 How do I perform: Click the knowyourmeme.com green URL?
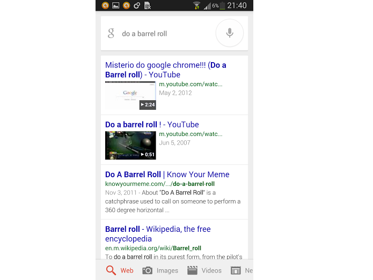tap(153, 184)
